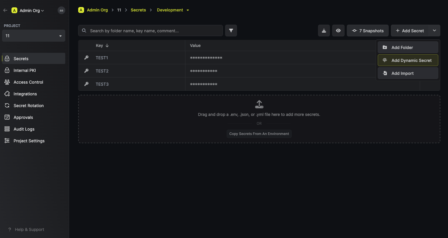
Task: Select the TEST1 key name
Action: (102, 58)
